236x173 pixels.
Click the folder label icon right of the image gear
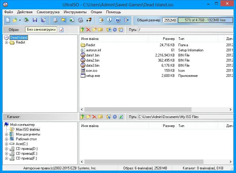(121, 30)
